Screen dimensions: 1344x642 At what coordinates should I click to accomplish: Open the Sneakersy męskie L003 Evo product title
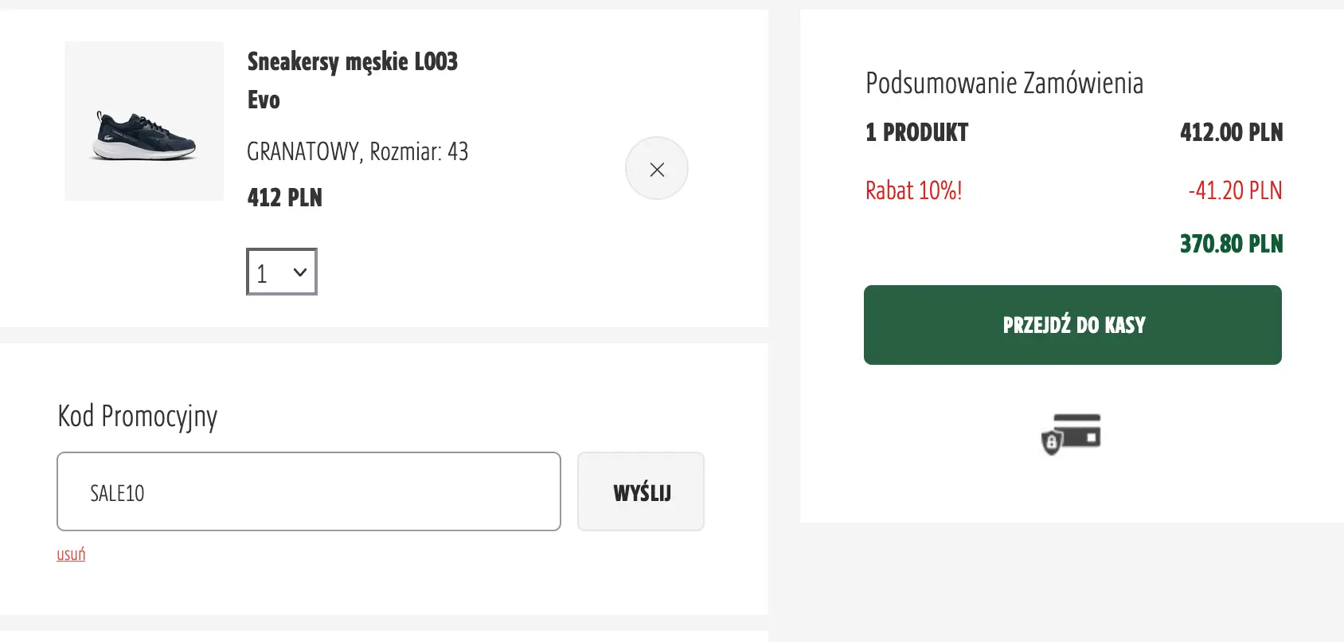(352, 80)
